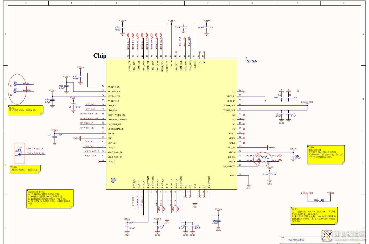Click the U1 designator label
This screenshot has width=369, height=244.
pos(246,58)
